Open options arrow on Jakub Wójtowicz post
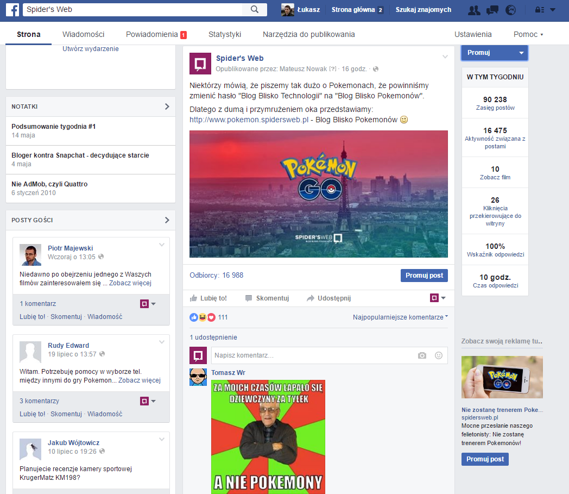 pos(162,440)
